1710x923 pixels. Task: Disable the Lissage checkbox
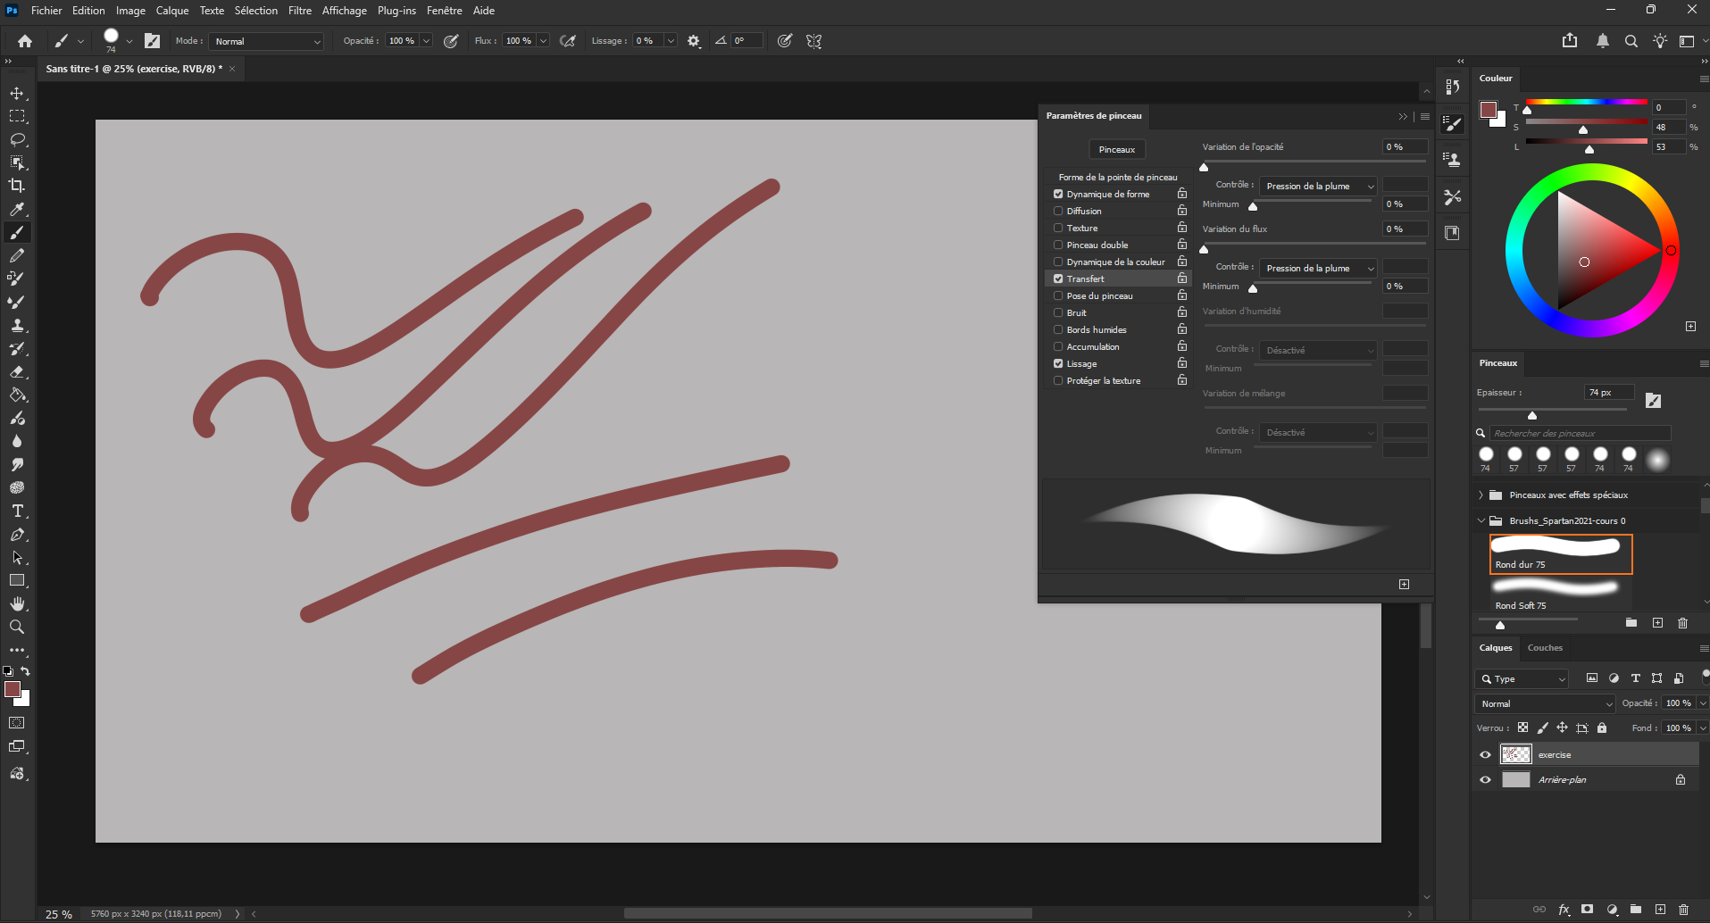coord(1058,364)
